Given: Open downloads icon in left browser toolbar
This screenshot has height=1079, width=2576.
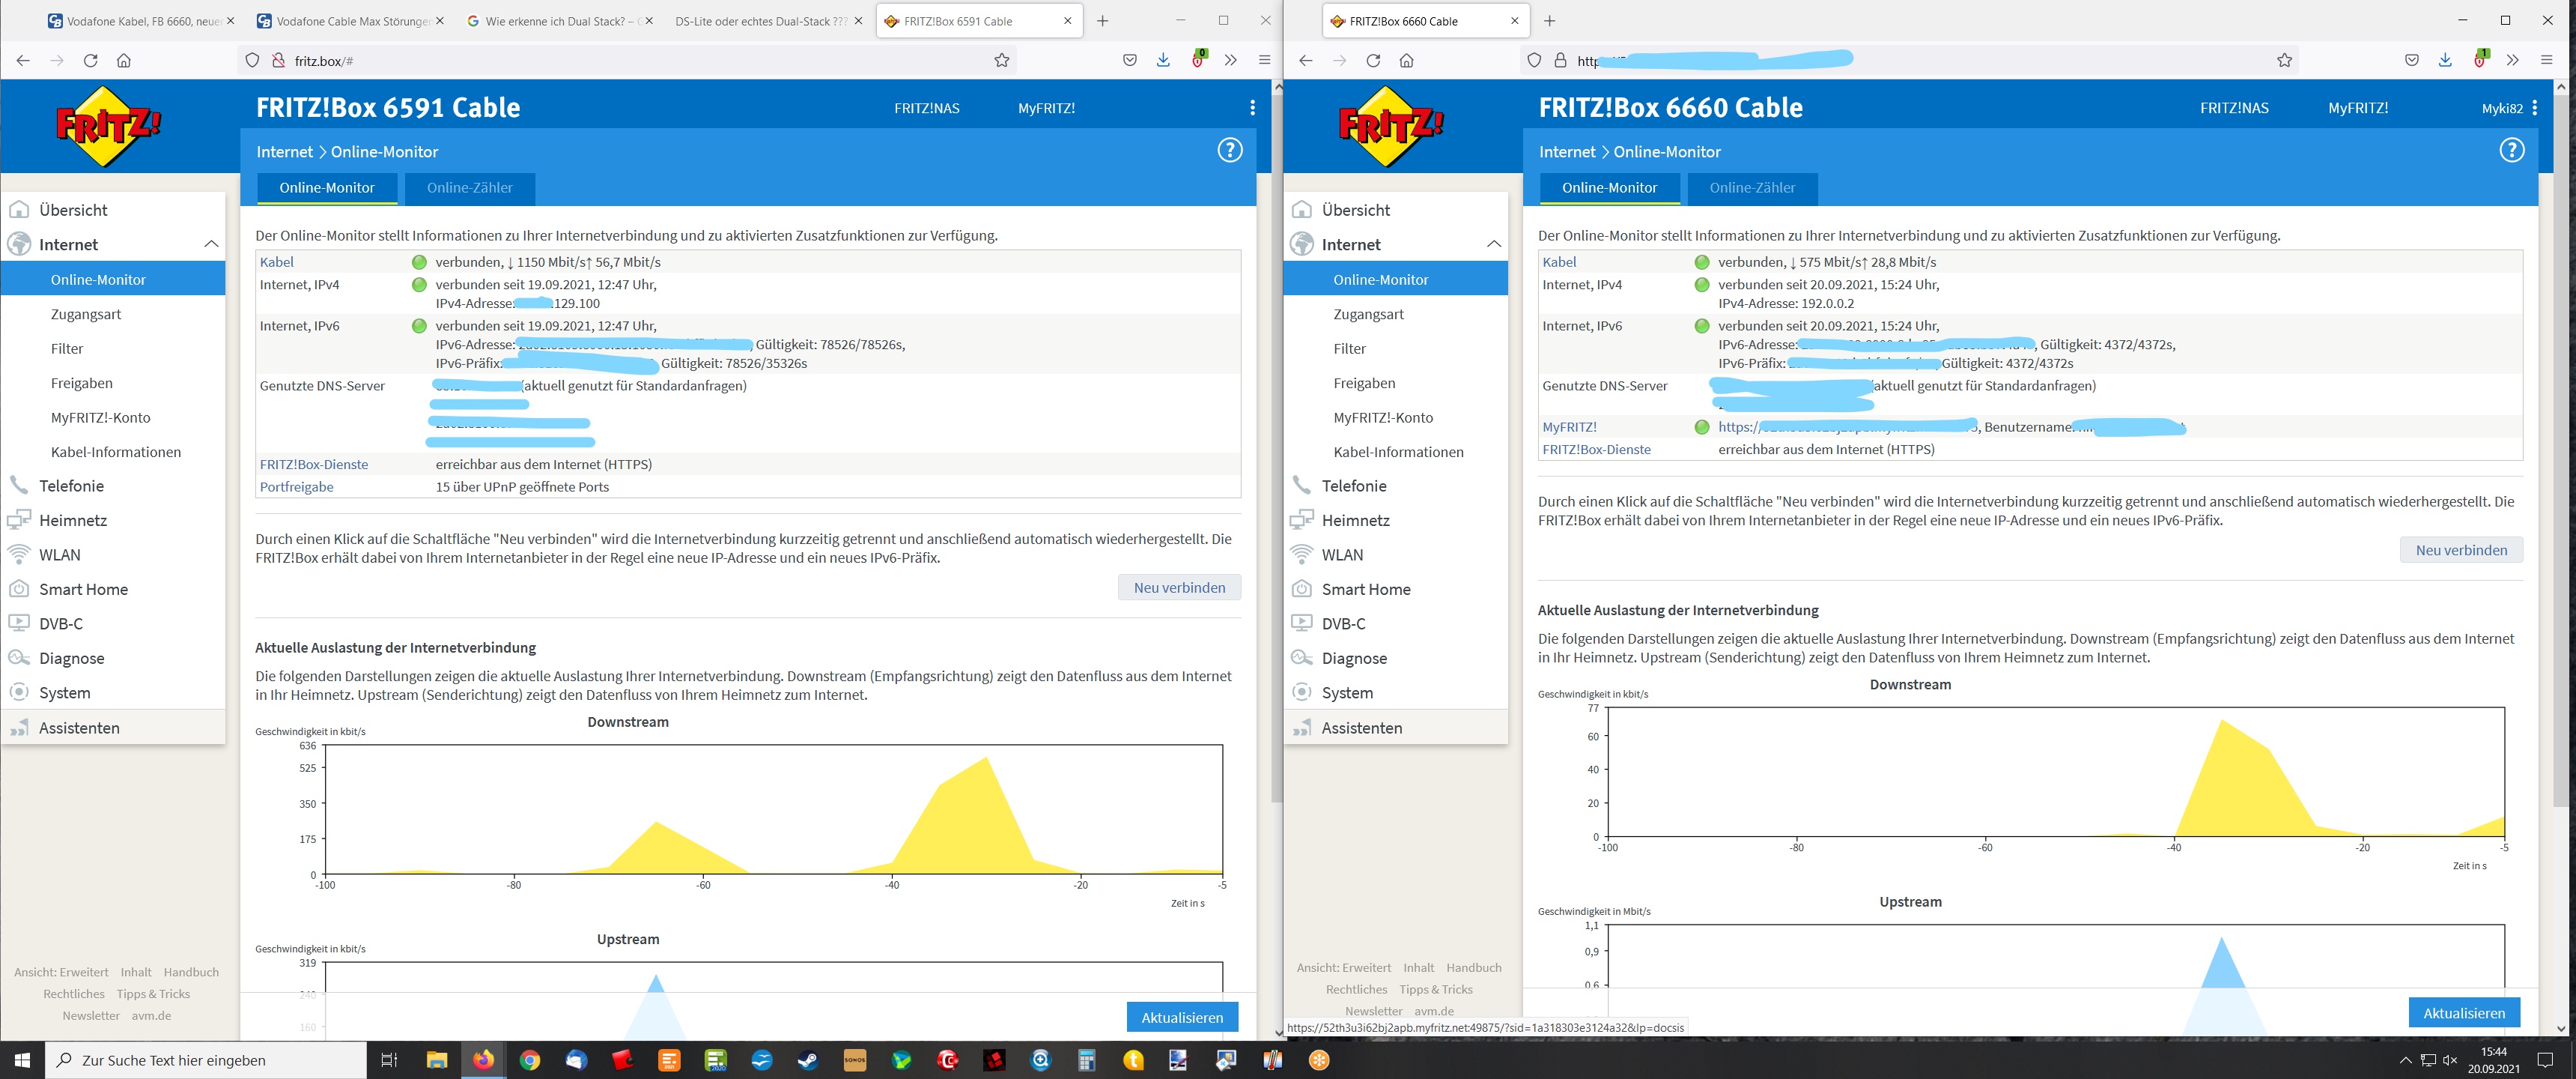Looking at the screenshot, I should click(1163, 60).
